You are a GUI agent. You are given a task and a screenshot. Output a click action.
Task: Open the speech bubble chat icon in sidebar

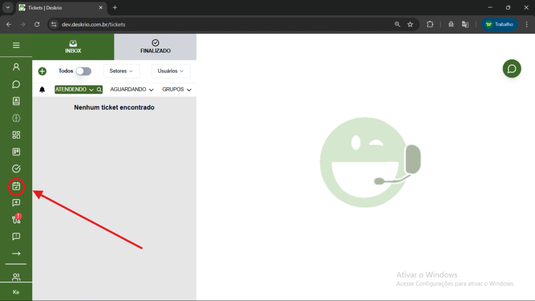pos(16,84)
